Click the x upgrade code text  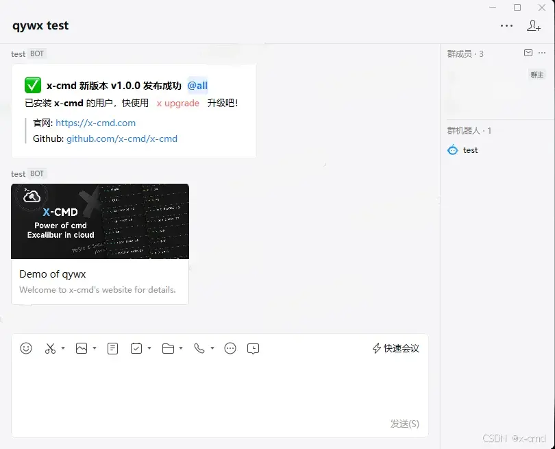point(178,103)
